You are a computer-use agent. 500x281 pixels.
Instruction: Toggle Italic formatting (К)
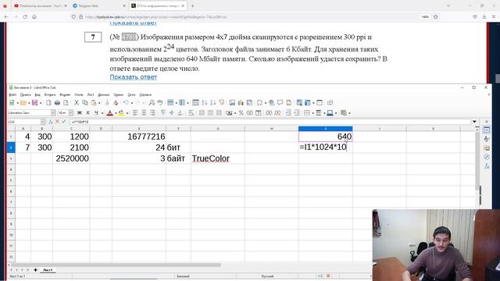(x=88, y=112)
